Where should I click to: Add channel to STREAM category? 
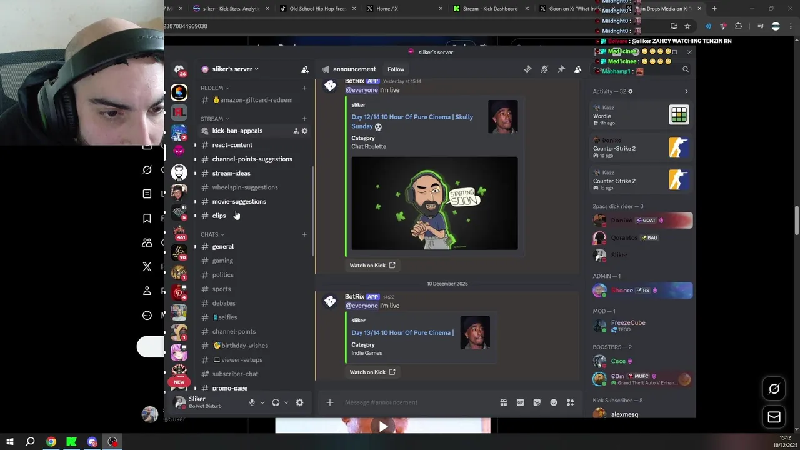304,119
